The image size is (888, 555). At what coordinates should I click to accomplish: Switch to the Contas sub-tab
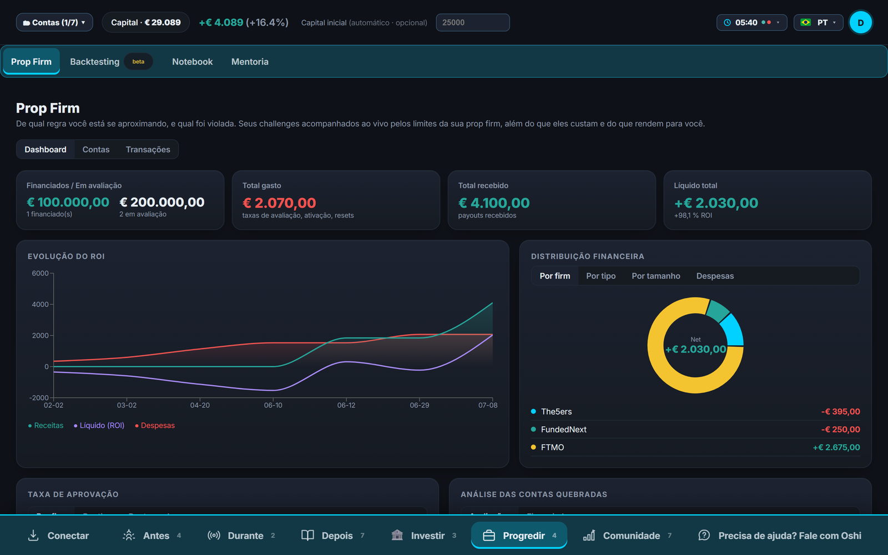coord(96,150)
